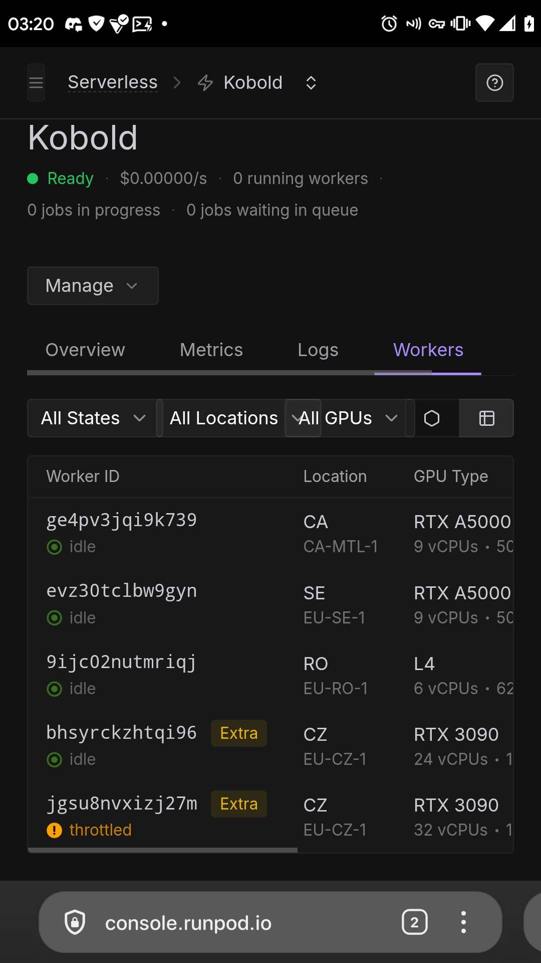Image resolution: width=541 pixels, height=963 pixels.
Task: Open the help question mark button
Action: [494, 83]
